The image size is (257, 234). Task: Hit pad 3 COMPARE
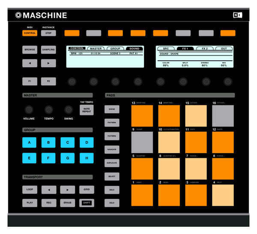coord(196,195)
